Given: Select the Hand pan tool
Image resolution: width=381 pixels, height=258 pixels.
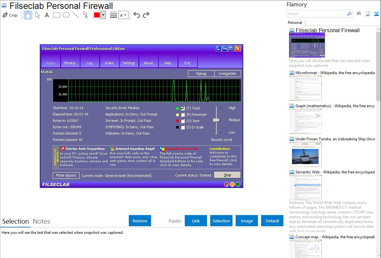Looking at the screenshot, I should coord(28,15).
